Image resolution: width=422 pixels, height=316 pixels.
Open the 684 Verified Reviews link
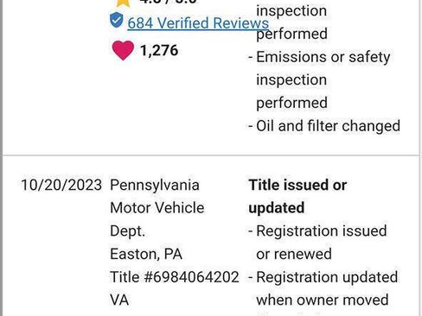click(x=198, y=23)
